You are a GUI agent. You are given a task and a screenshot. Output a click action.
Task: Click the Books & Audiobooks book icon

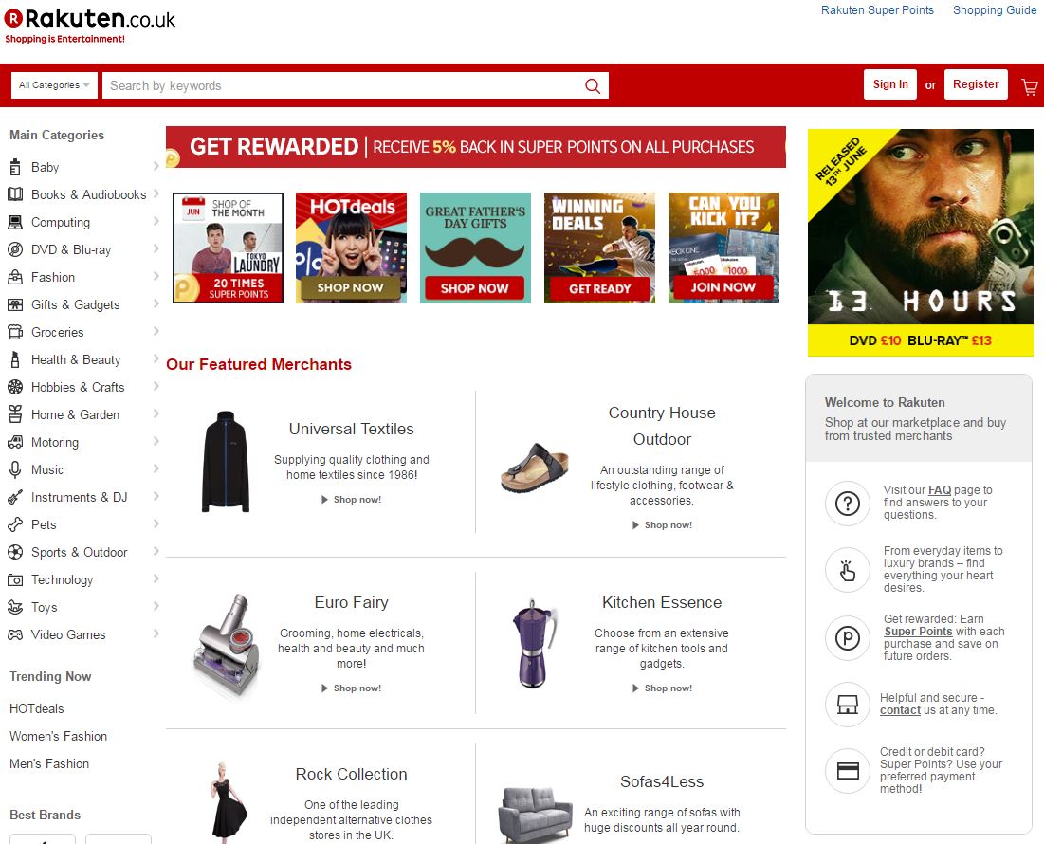14,194
